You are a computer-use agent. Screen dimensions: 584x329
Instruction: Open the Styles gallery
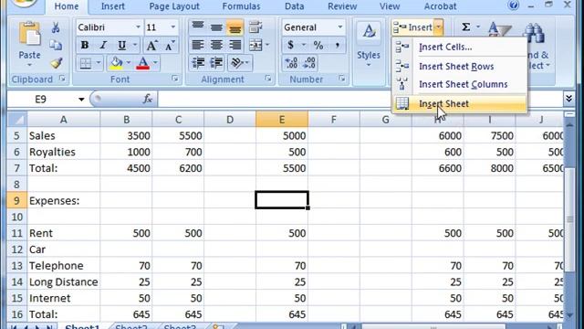point(369,45)
